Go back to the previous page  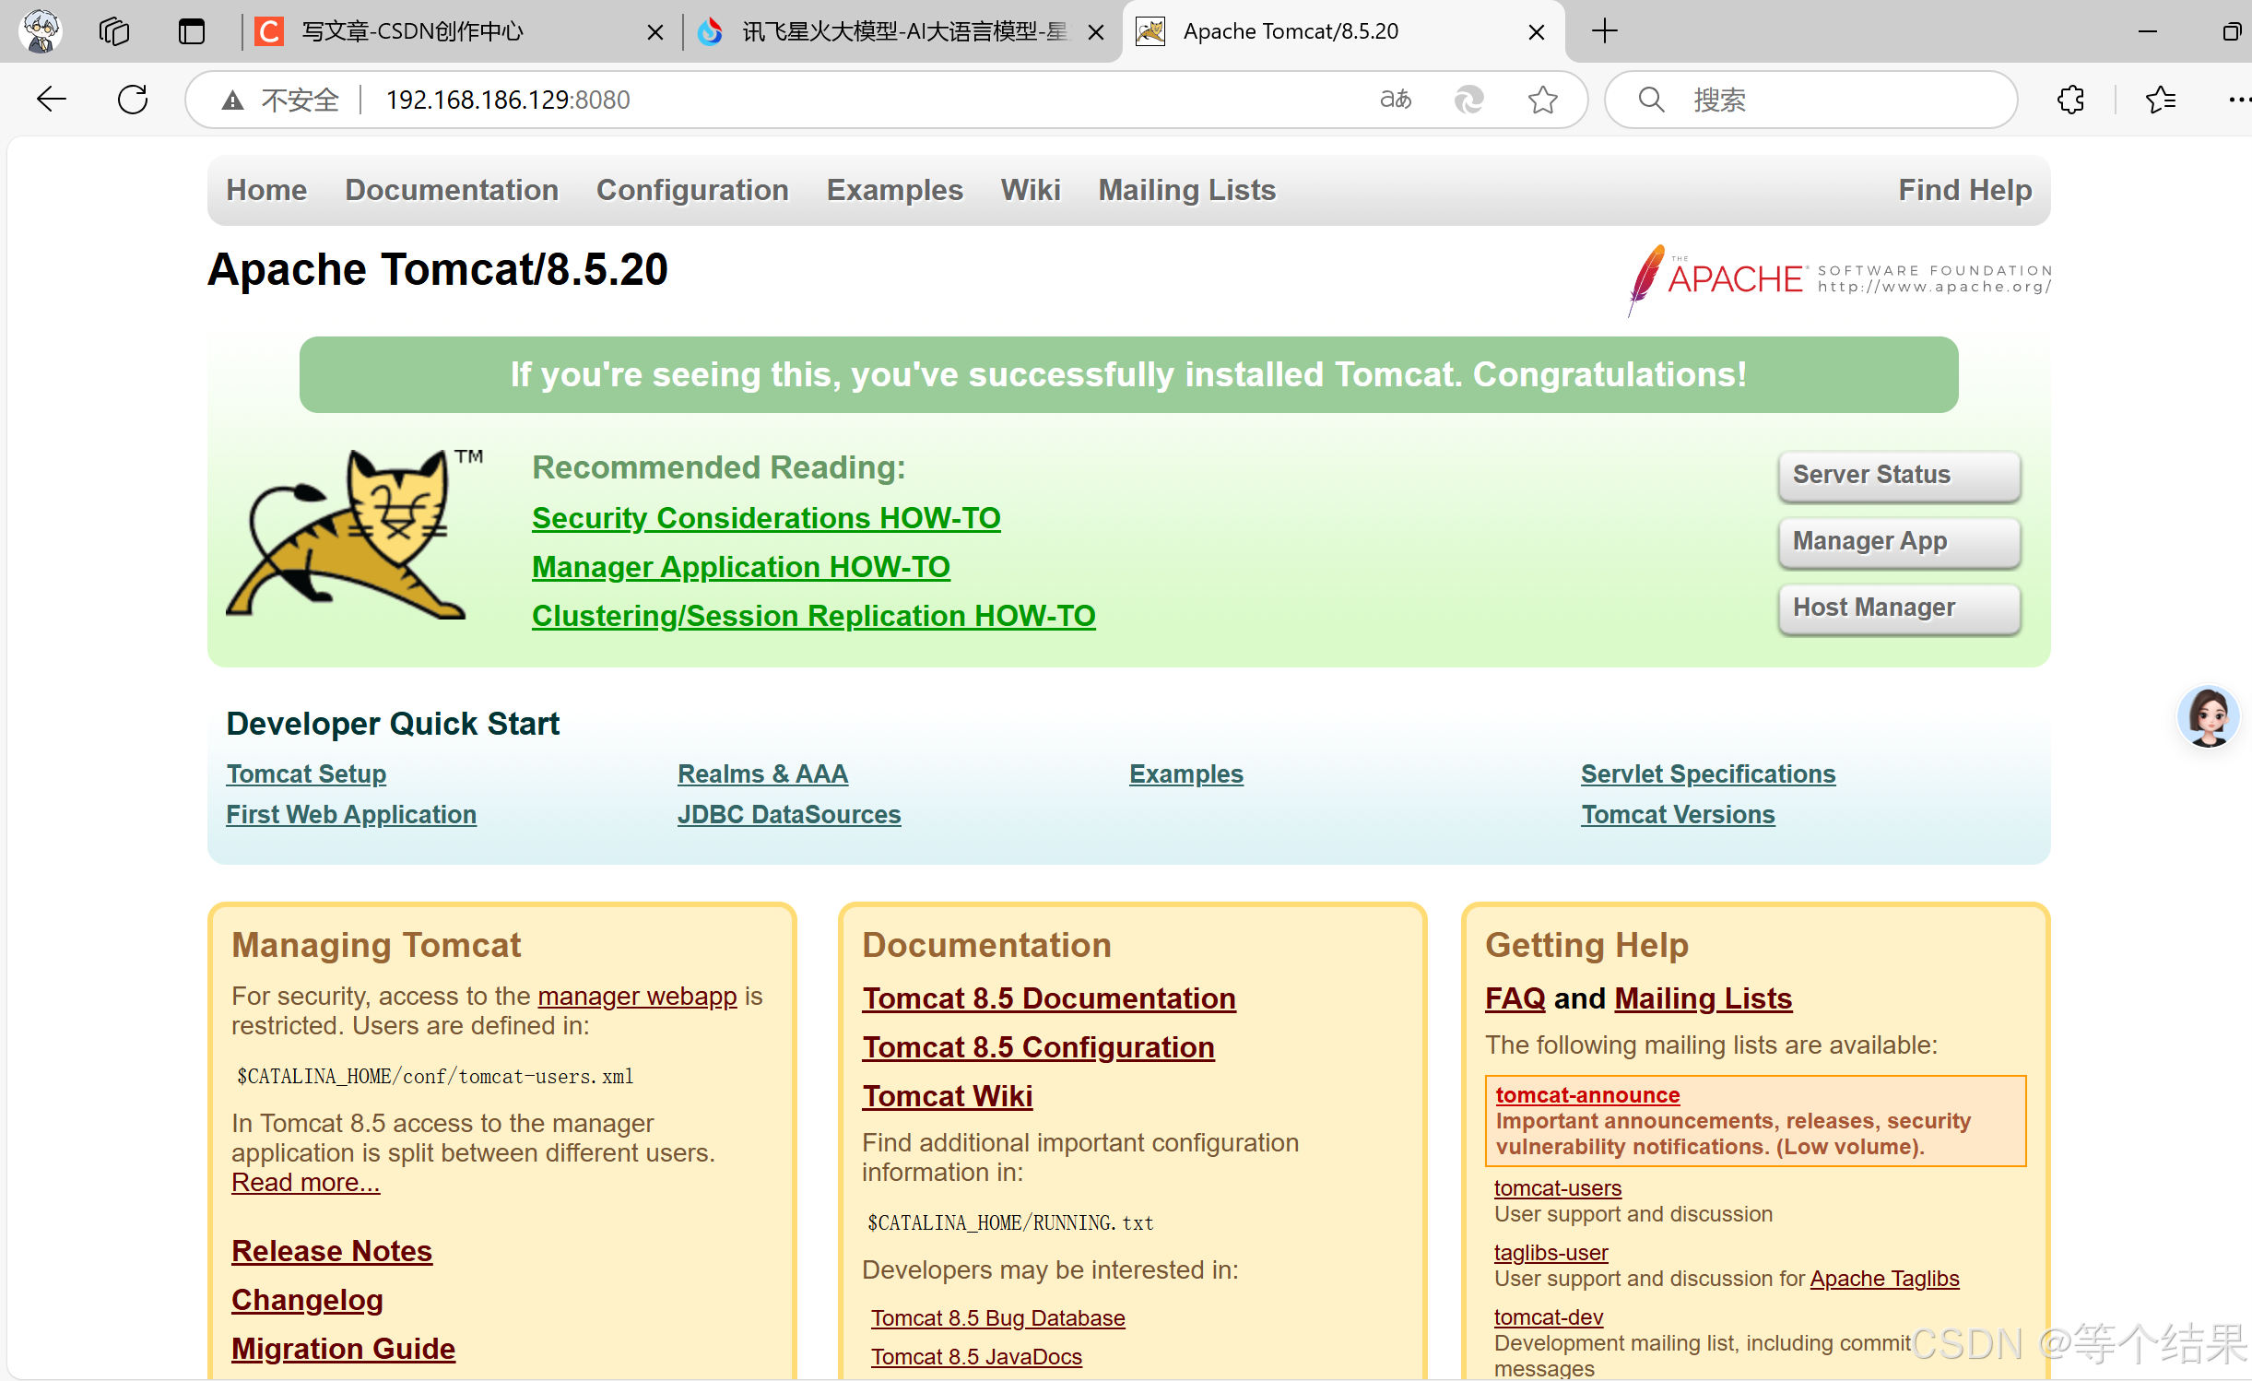coord(52,99)
